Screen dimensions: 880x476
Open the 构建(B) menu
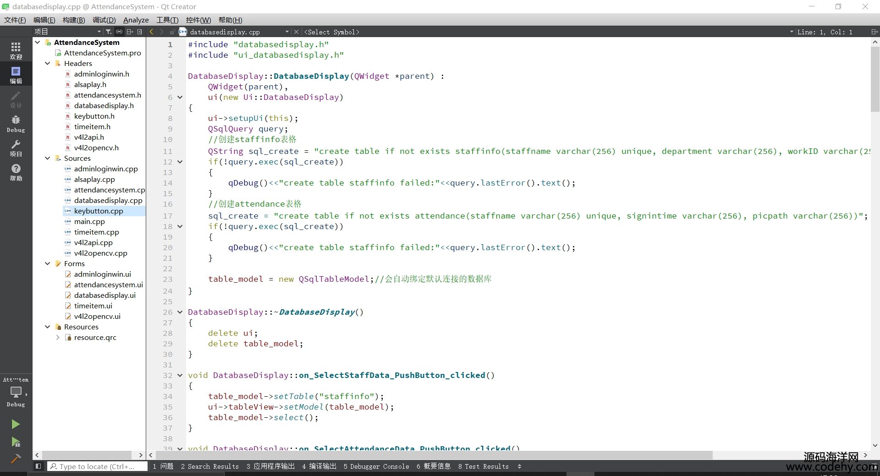(x=74, y=20)
